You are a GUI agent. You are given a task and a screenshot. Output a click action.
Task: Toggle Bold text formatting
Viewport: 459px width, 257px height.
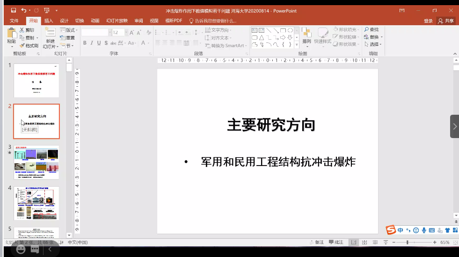point(85,43)
